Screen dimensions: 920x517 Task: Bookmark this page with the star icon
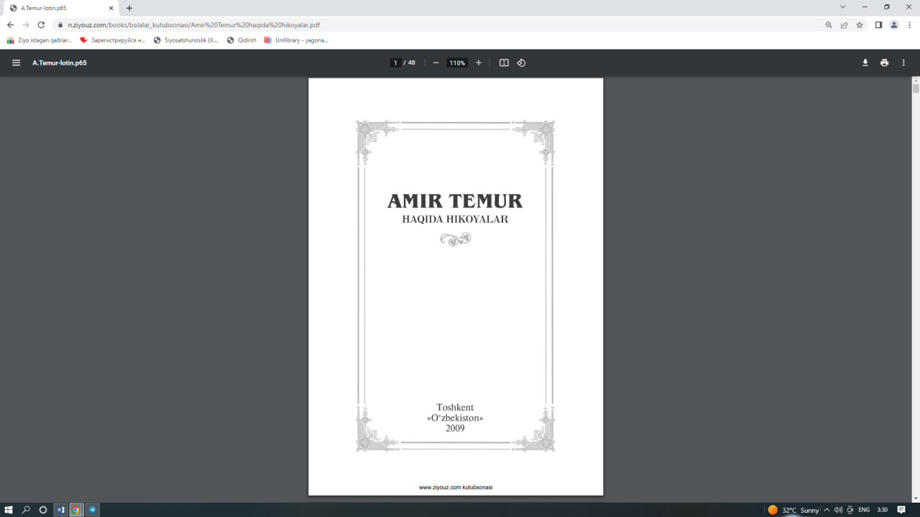(860, 24)
